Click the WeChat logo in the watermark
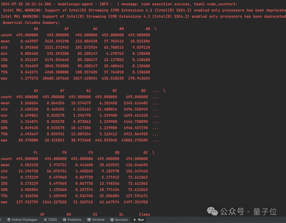The width and height of the screenshot is (286, 223). coord(212,211)
